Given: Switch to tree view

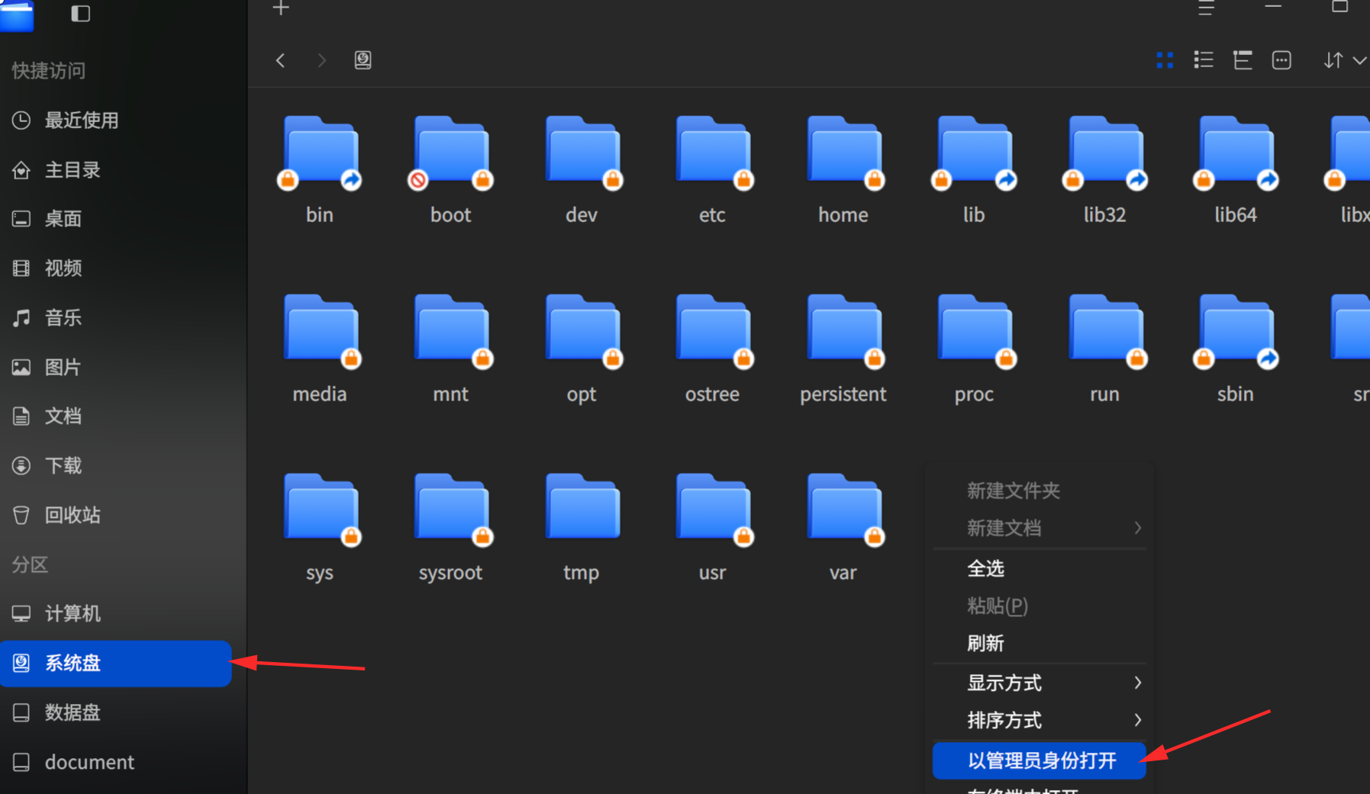Looking at the screenshot, I should pos(1243,60).
